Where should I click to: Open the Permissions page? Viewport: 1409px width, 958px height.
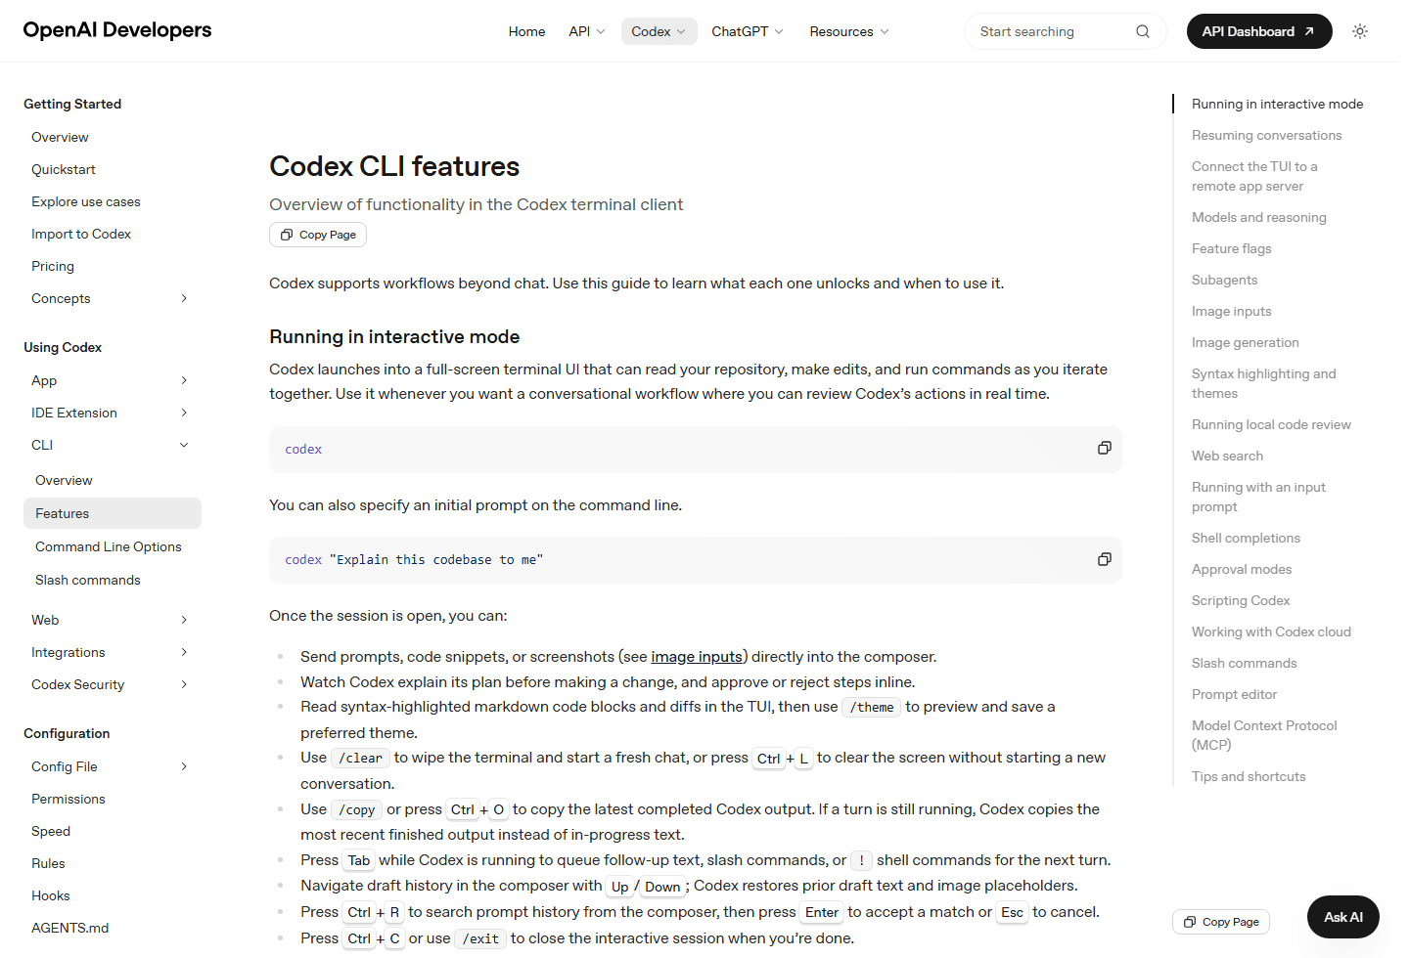tap(68, 799)
